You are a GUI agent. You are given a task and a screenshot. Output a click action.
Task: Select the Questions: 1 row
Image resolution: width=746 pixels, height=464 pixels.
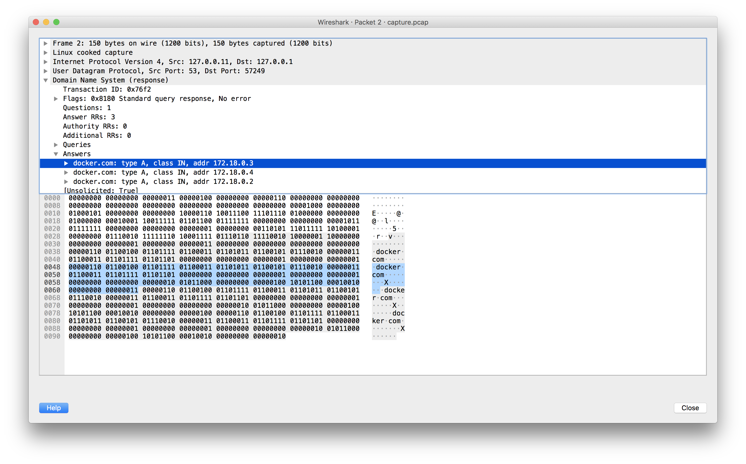(87, 108)
